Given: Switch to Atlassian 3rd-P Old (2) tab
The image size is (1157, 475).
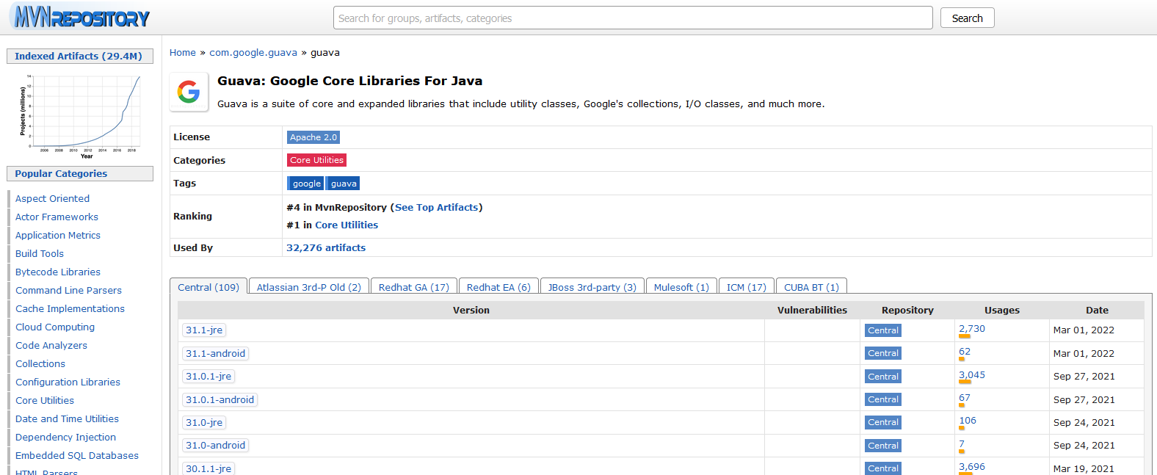Looking at the screenshot, I should pos(309,287).
